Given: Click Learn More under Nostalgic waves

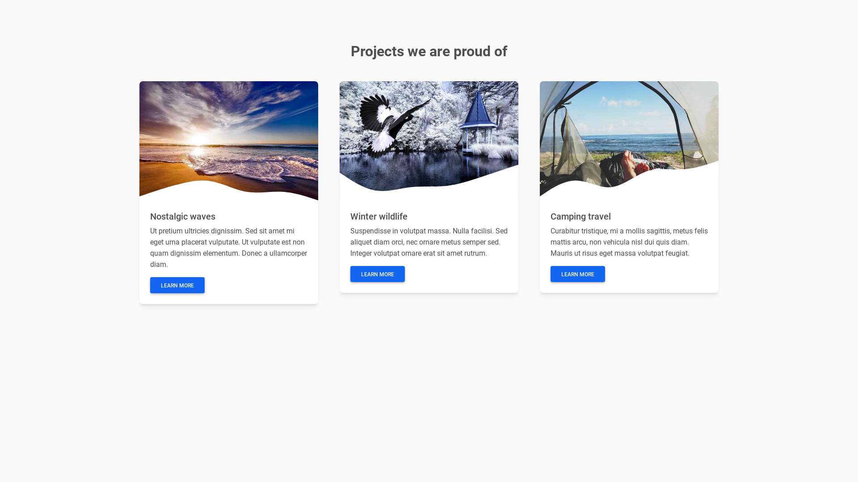Looking at the screenshot, I should coord(177,285).
